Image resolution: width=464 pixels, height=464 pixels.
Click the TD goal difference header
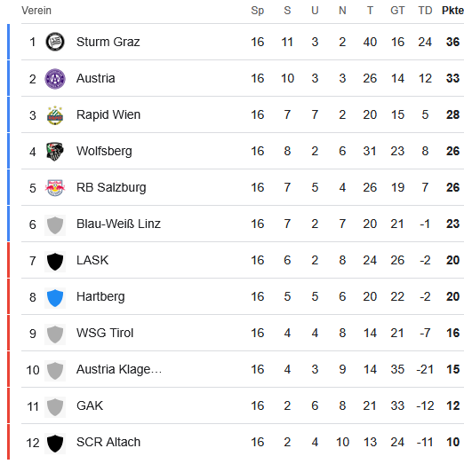coord(425,11)
